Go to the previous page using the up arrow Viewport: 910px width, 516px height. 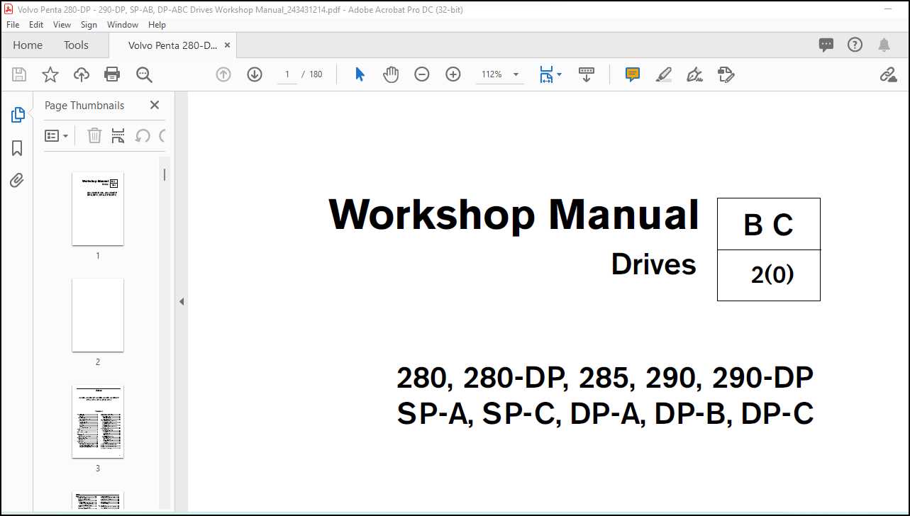[223, 74]
